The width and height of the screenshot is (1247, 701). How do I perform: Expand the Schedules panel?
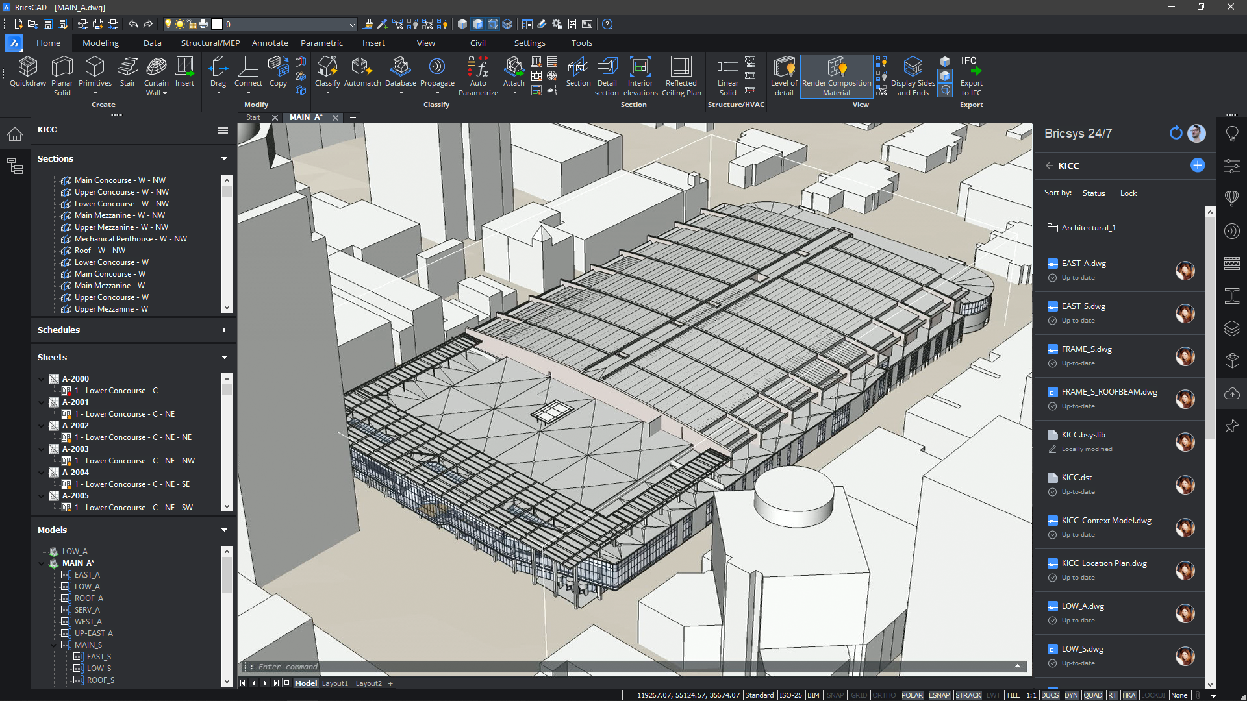coord(223,330)
